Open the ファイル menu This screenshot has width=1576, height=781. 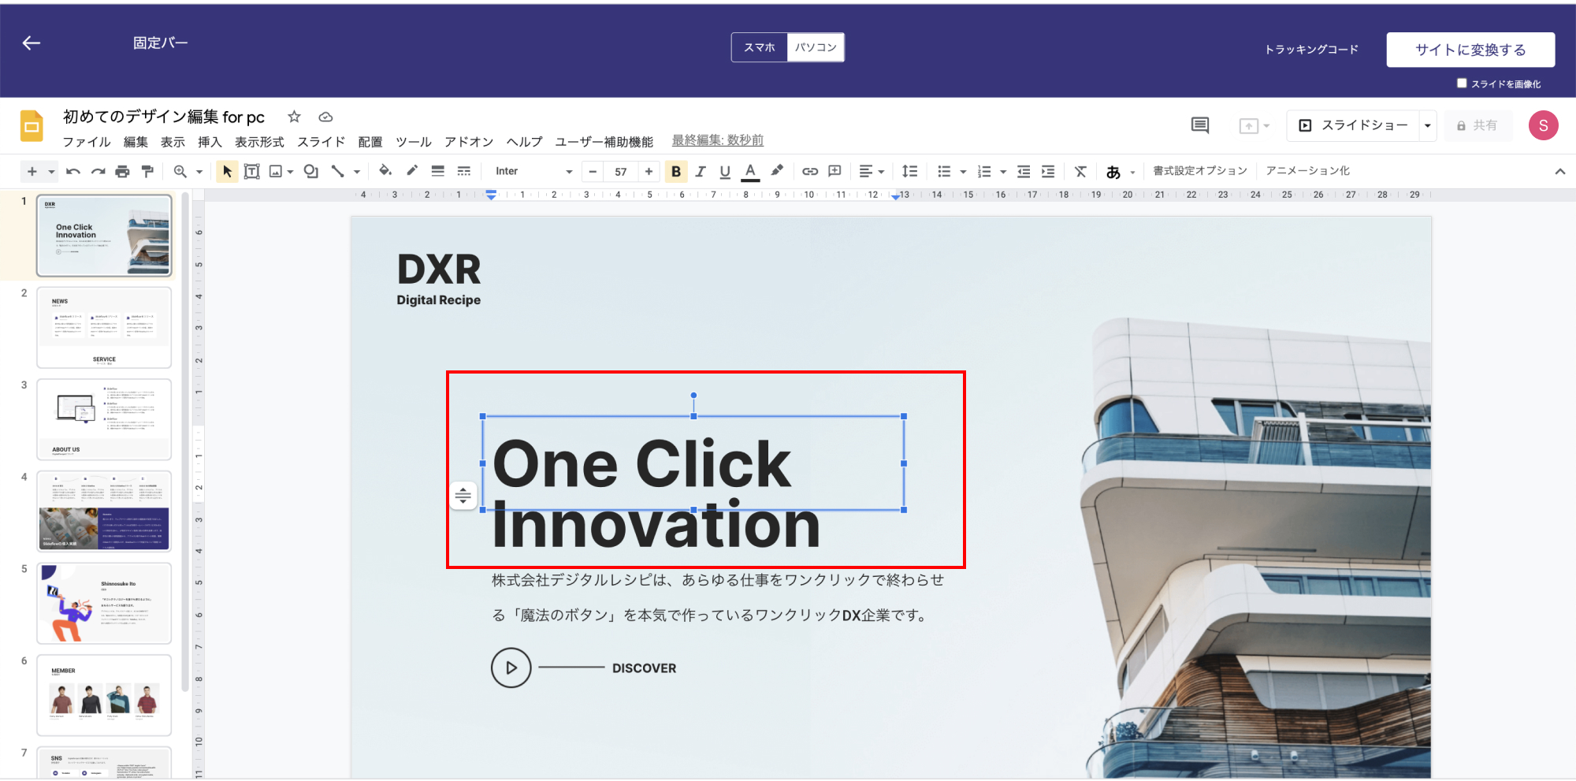pyautogui.click(x=87, y=142)
